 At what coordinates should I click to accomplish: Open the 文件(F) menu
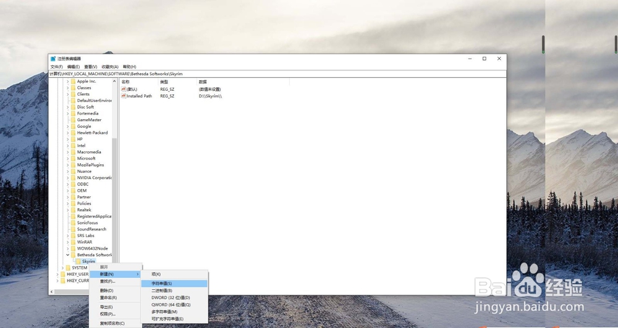point(56,67)
